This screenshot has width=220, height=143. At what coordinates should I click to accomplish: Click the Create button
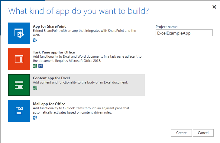click(181, 133)
